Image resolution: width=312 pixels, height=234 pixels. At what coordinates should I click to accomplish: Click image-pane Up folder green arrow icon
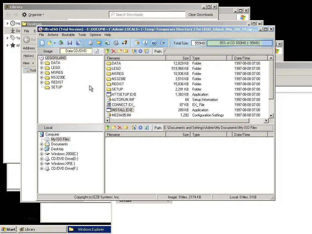coord(108,51)
